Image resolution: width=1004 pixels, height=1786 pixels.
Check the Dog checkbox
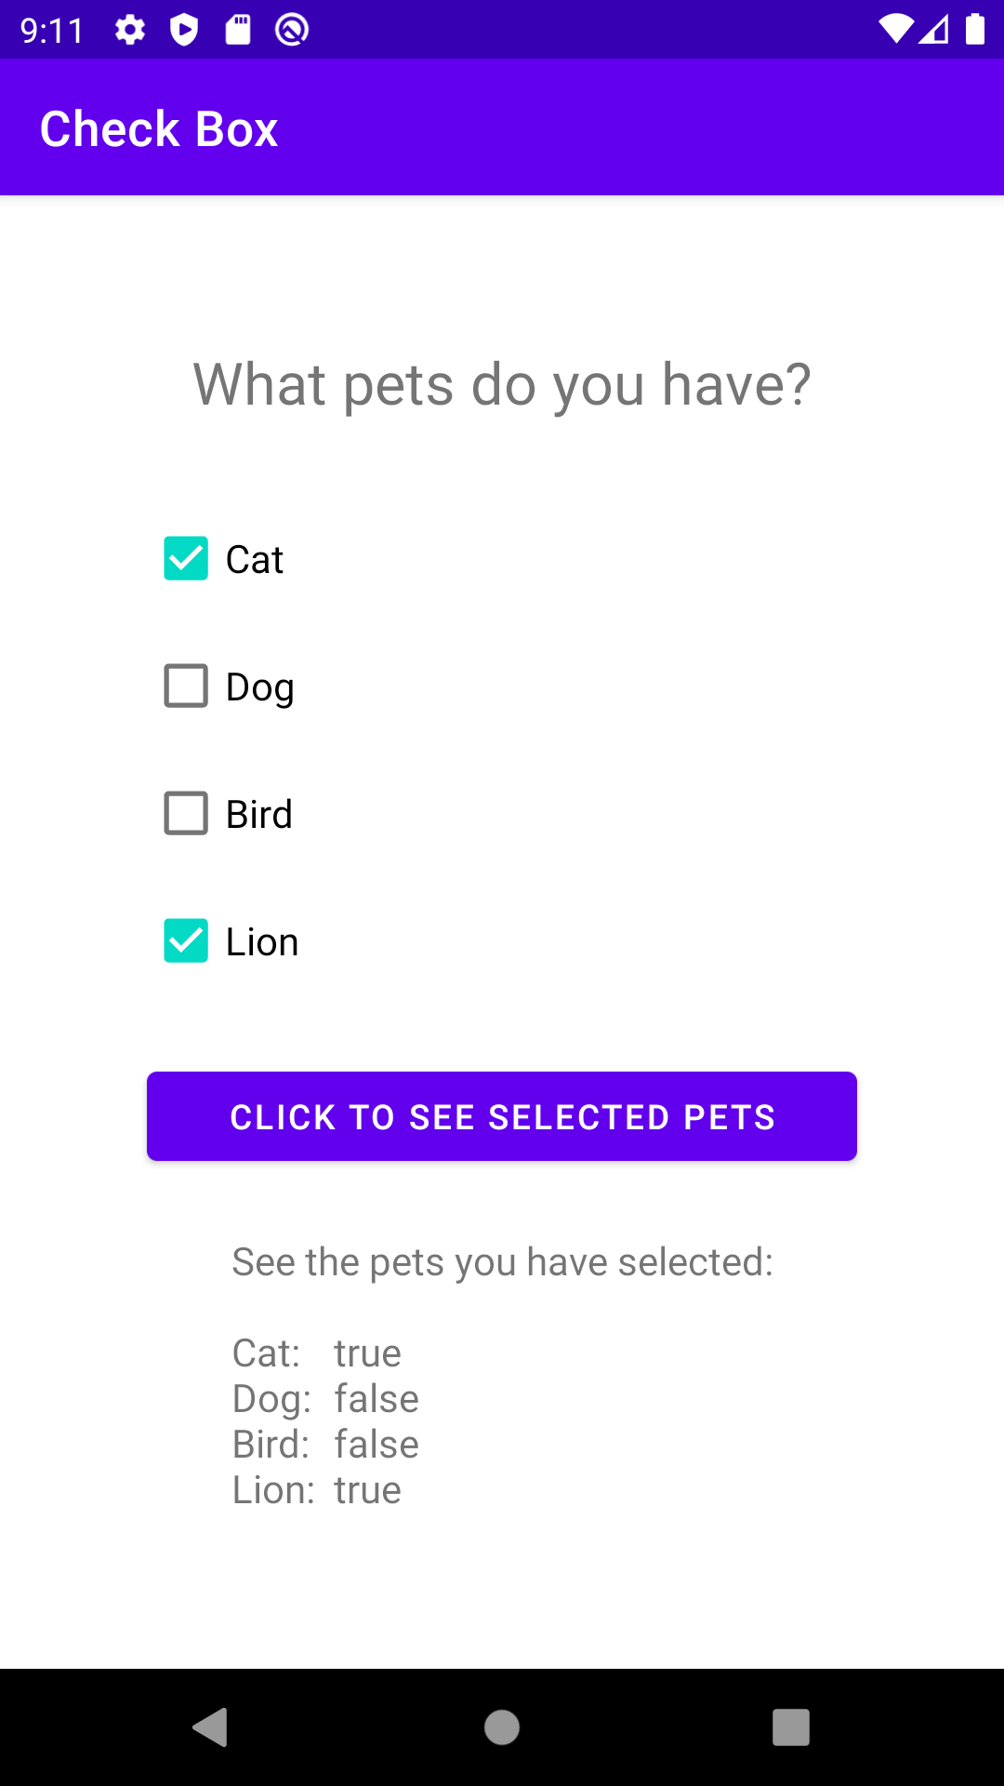[x=186, y=686]
